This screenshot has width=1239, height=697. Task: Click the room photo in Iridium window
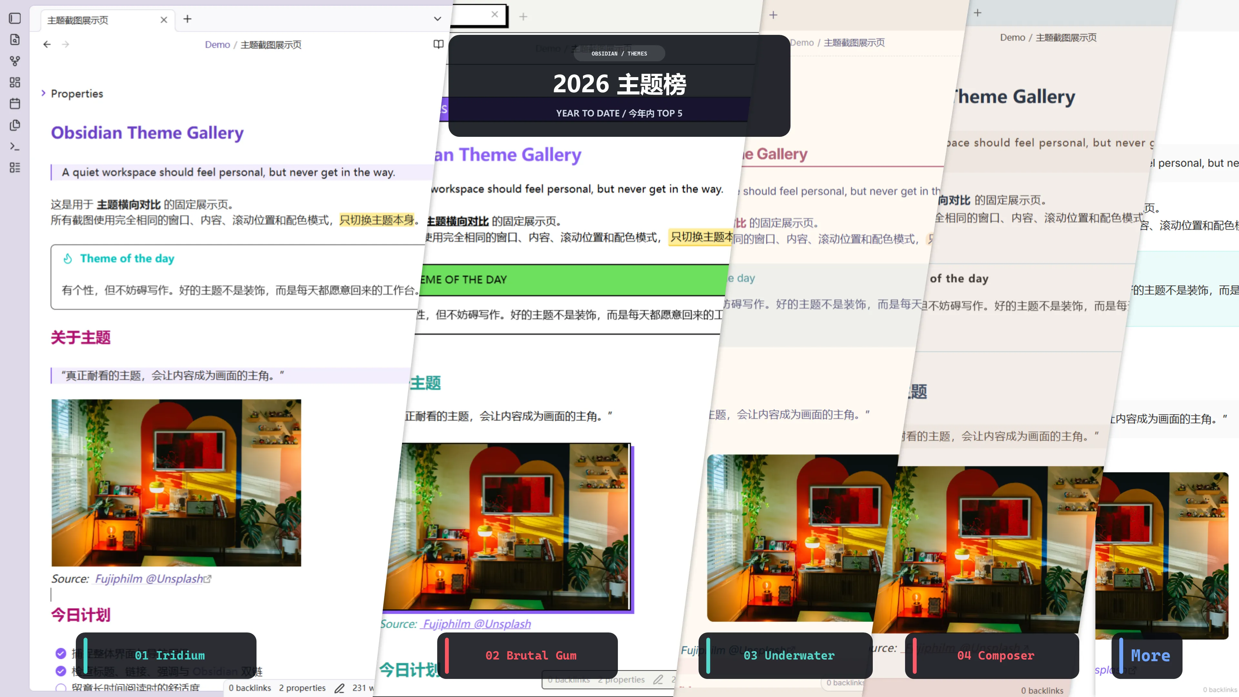(x=176, y=483)
